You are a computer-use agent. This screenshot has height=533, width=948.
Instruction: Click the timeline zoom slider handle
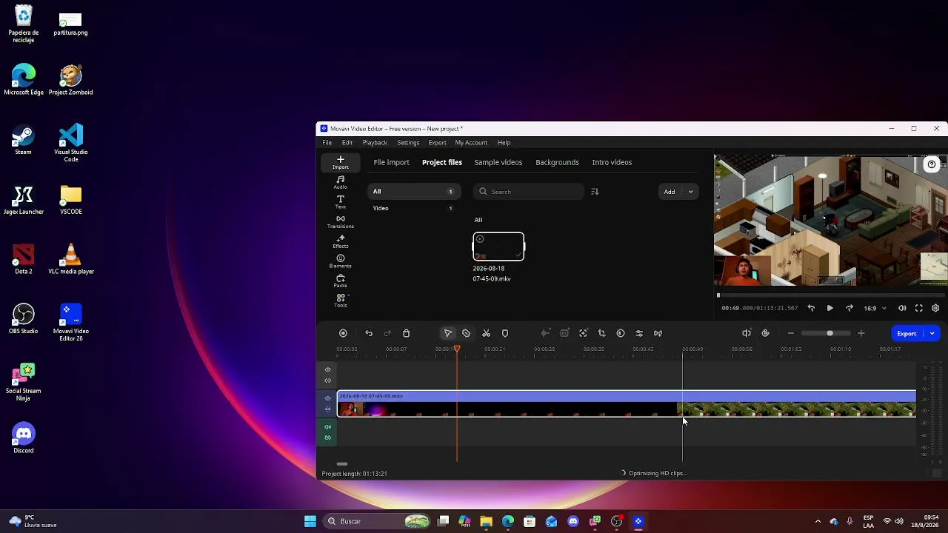tap(829, 333)
